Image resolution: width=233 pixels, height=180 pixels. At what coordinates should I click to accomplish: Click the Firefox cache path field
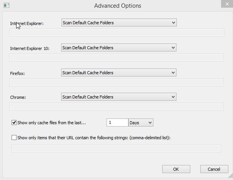pyautogui.click(x=116, y=82)
